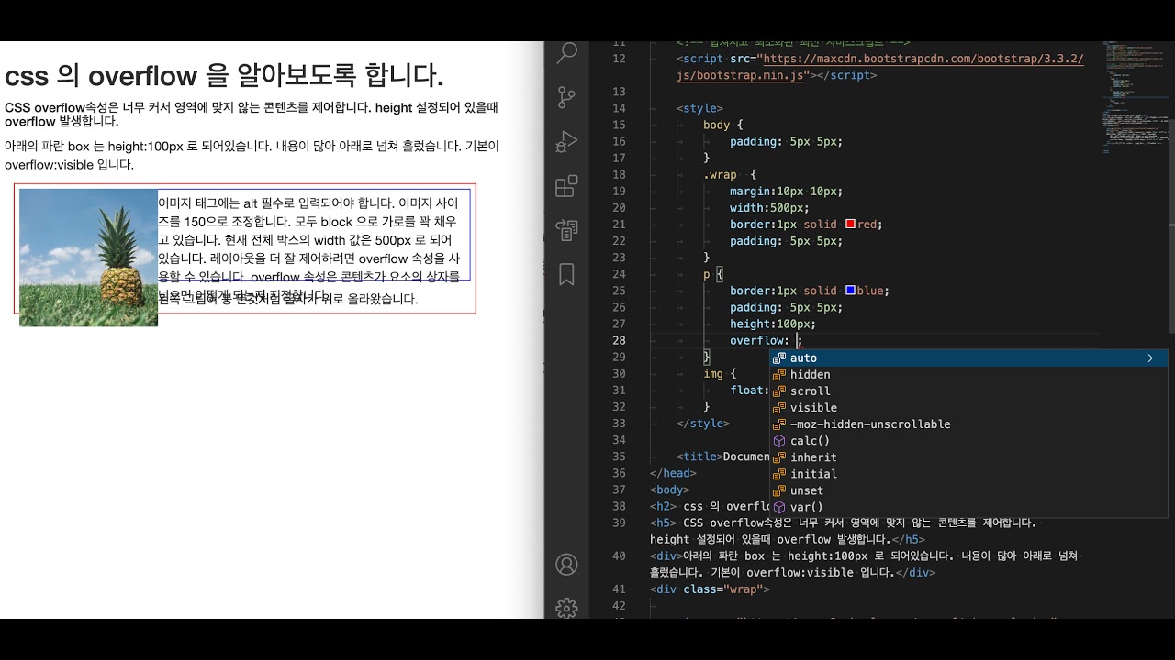Click the value icon beside 'hidden' suggestion

[x=779, y=374]
